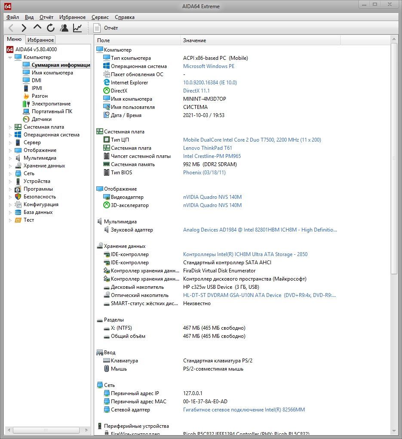Expand the Хранение данных tree node

pyautogui.click(x=10, y=166)
